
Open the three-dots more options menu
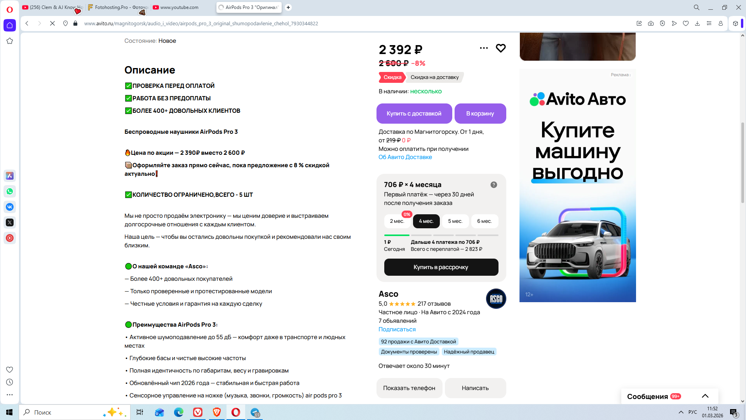[x=484, y=48]
